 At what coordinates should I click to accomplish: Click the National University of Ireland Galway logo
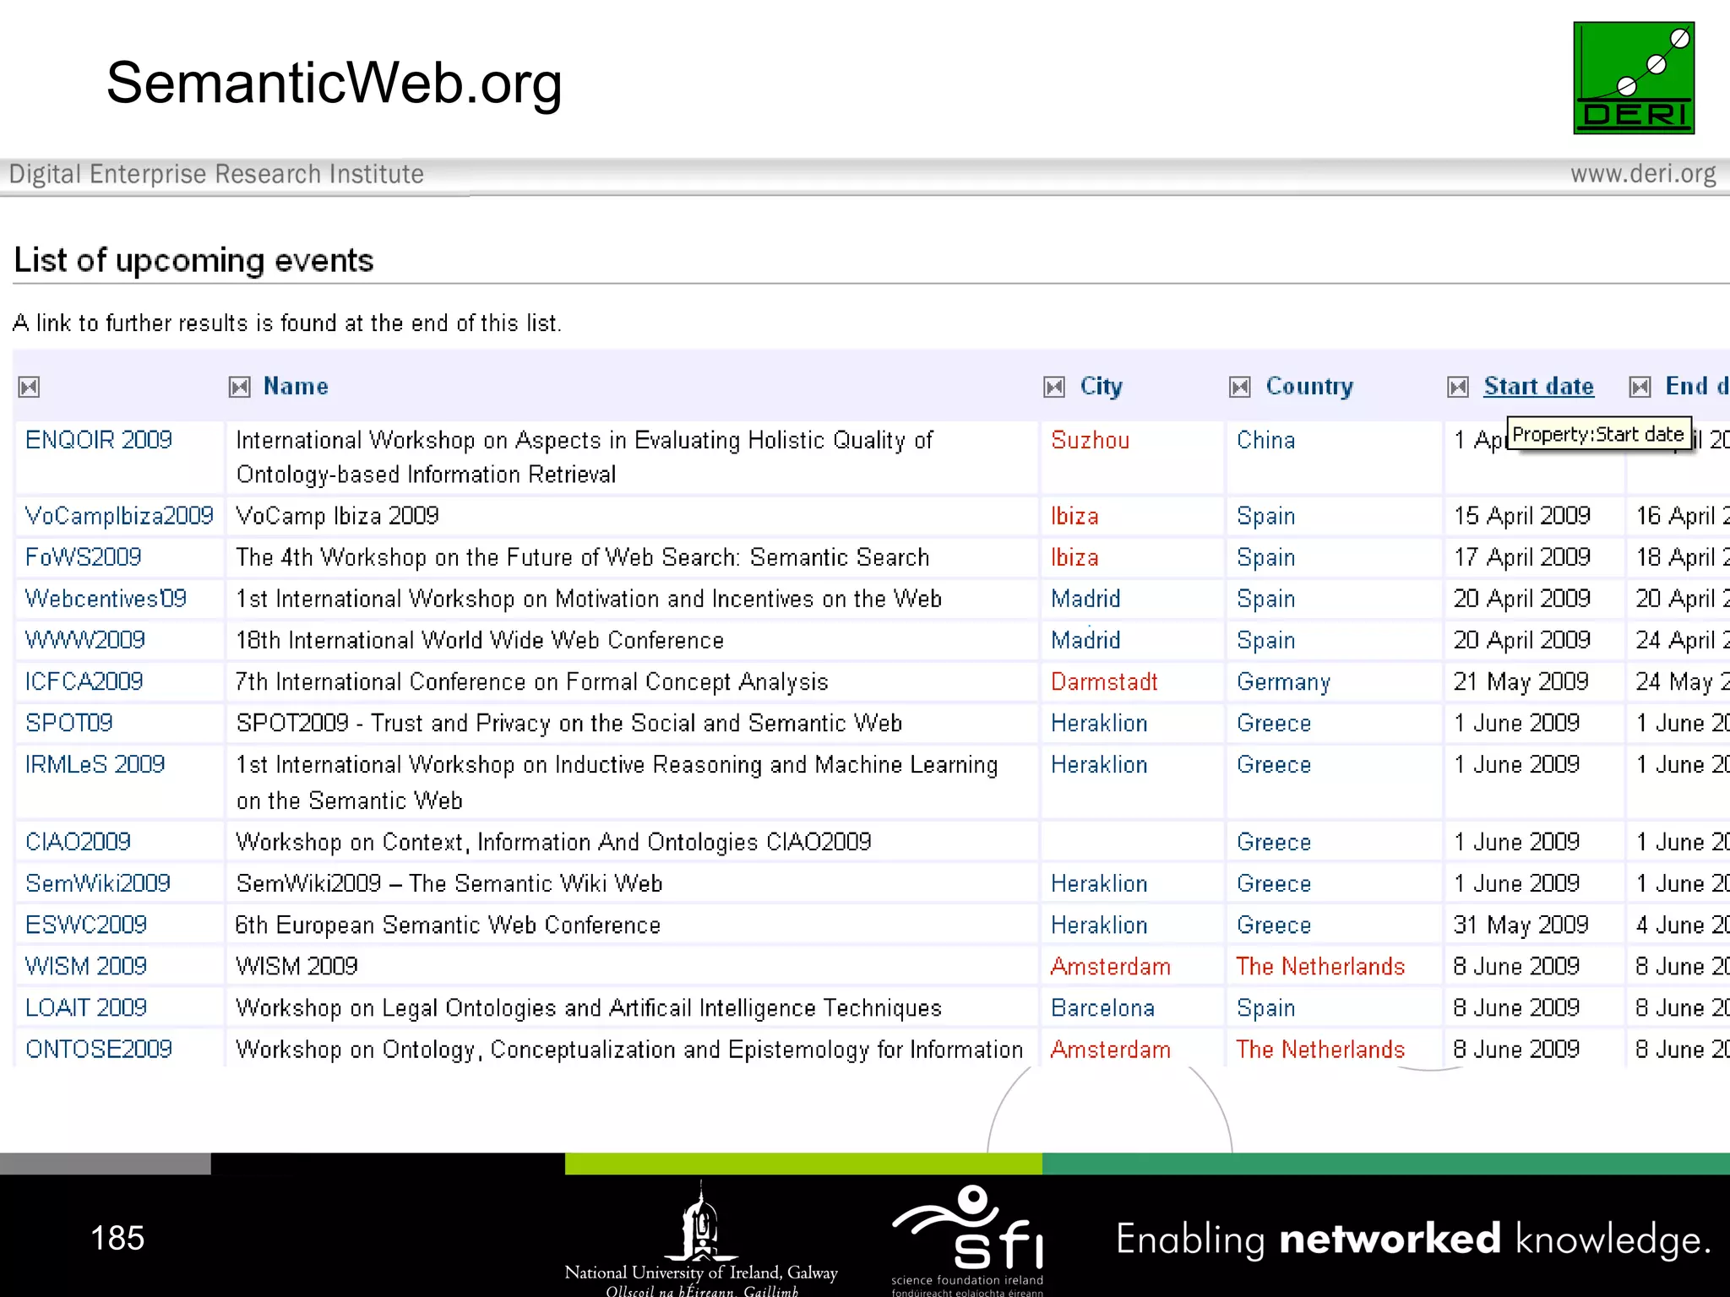point(700,1238)
